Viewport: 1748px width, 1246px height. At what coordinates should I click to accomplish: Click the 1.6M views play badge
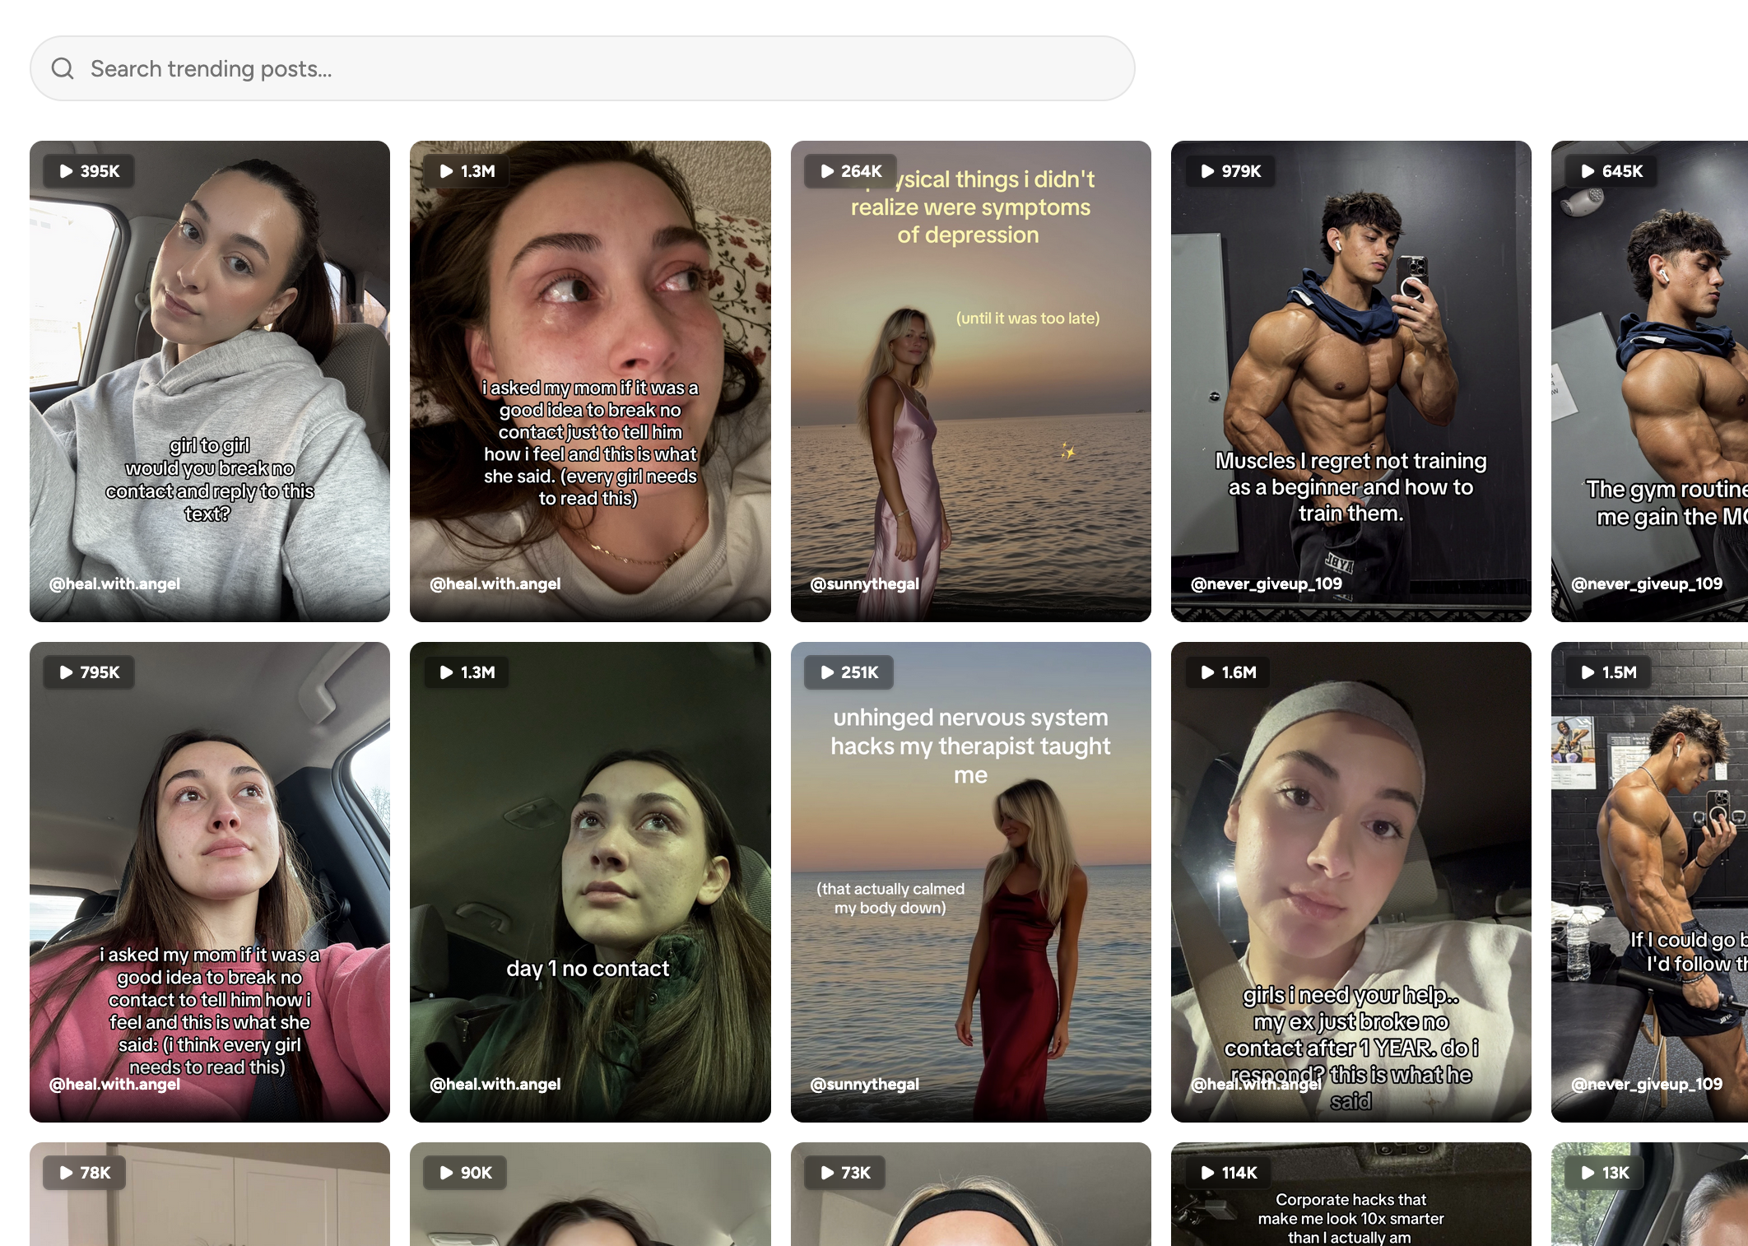click(1229, 672)
